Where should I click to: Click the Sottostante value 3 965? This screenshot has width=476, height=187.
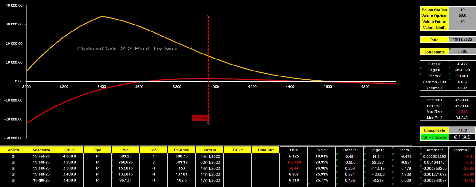pyautogui.click(x=462, y=51)
